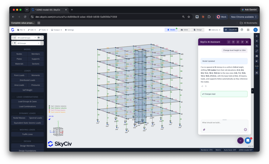Bookmark the page with the star icon

[189, 17]
